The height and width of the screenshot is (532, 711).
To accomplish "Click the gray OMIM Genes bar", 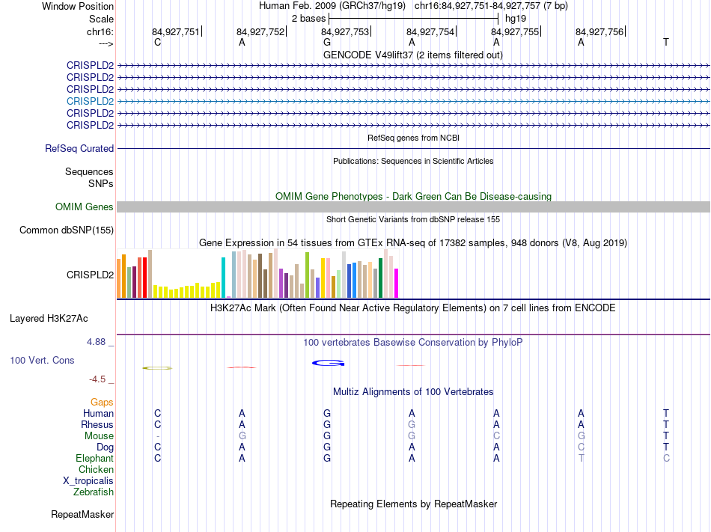I will point(413,207).
